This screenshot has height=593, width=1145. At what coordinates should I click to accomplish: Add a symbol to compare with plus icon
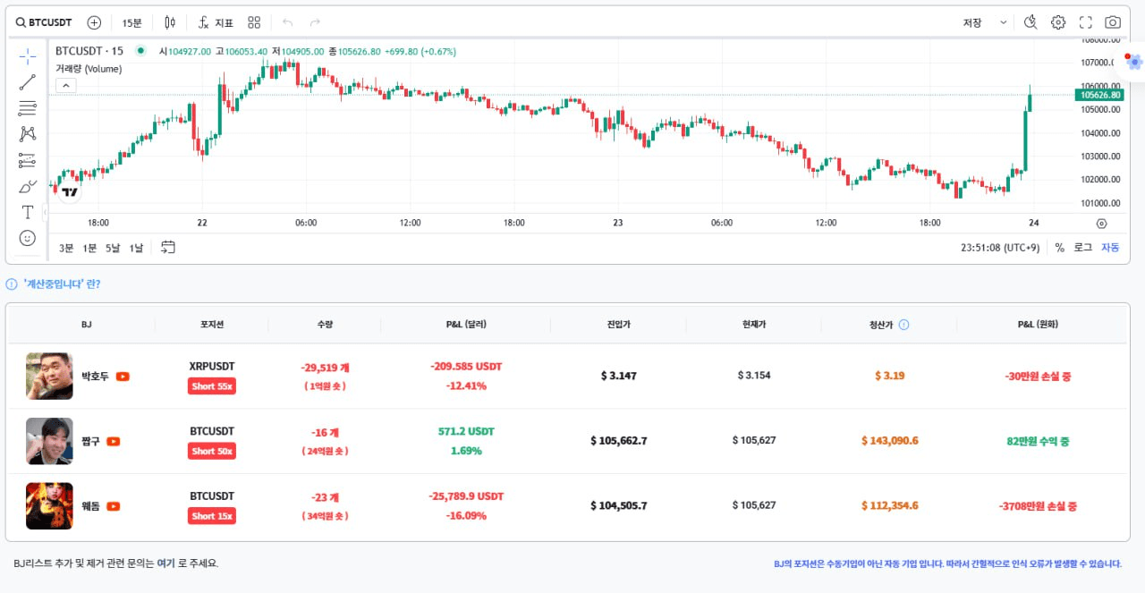click(x=94, y=22)
